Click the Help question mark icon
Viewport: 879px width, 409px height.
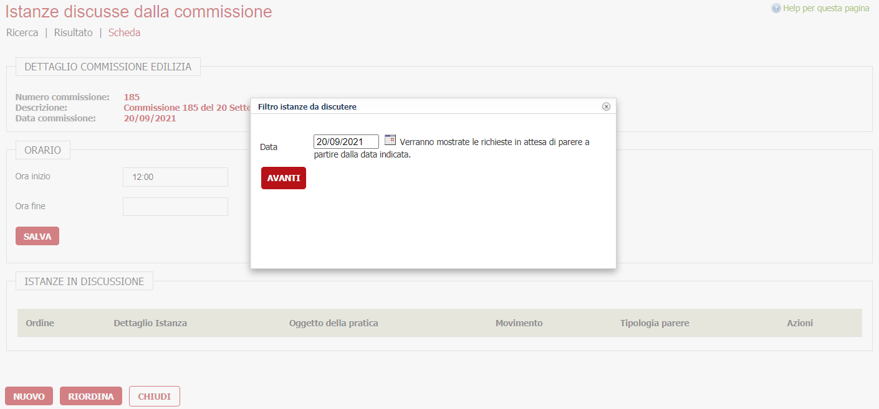776,7
